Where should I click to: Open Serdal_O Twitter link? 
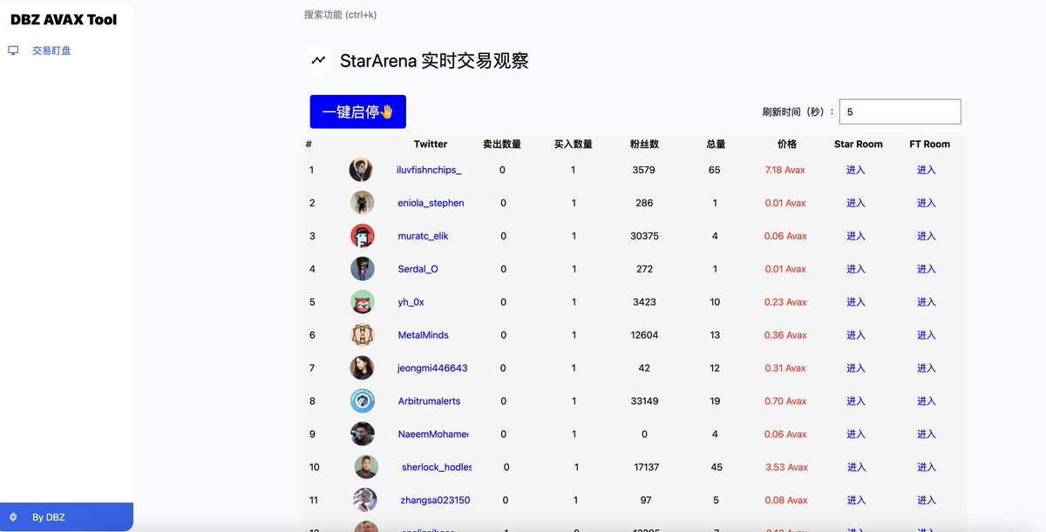coord(418,269)
